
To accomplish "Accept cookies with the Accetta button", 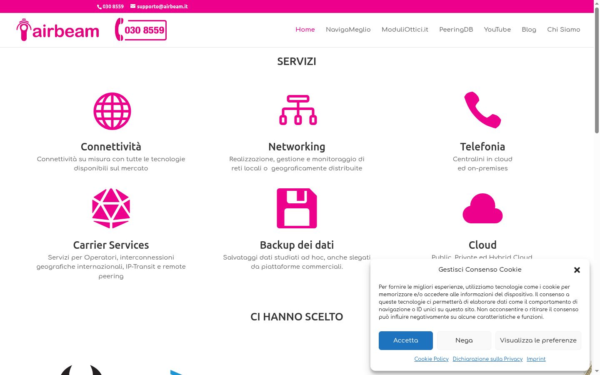I will 406,340.
